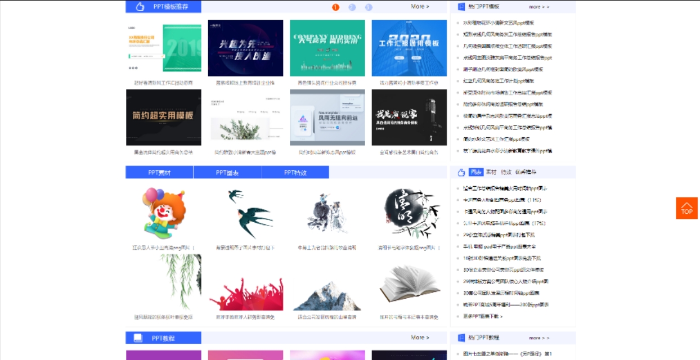Select pagination dot 2 in PPT模板推荐
This screenshot has height=360, width=700.
click(352, 7)
